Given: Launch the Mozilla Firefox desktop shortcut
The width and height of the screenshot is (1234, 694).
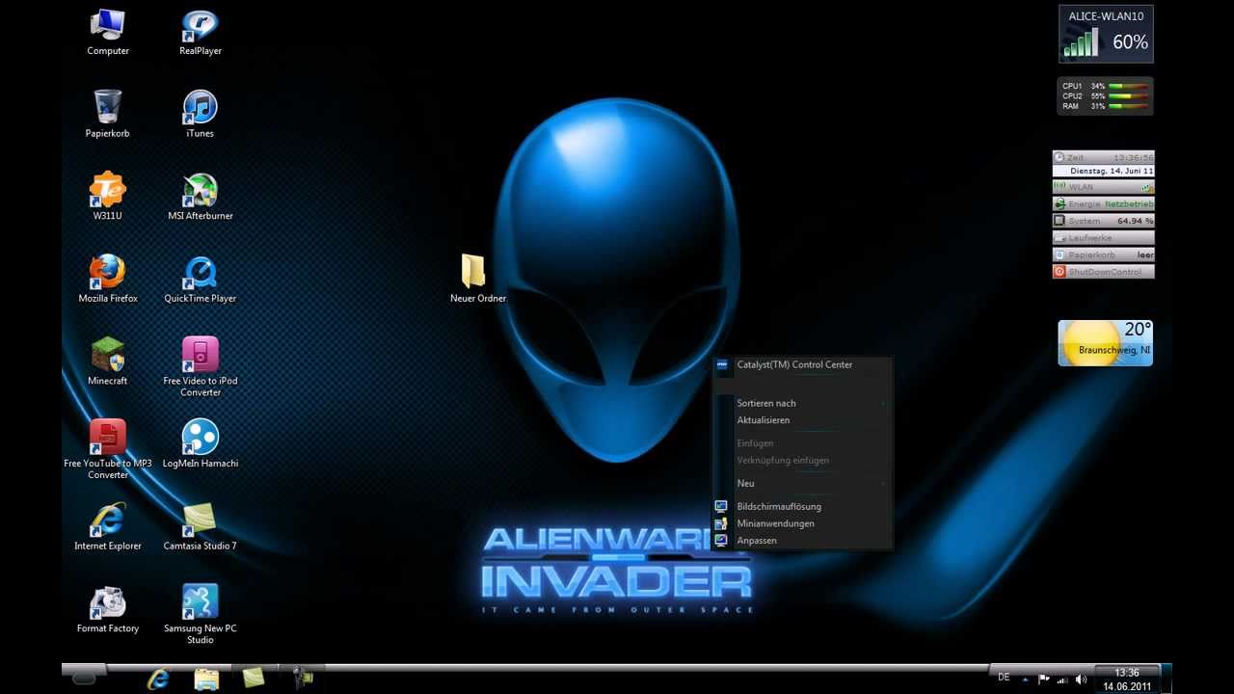Looking at the screenshot, I should pyautogui.click(x=108, y=280).
